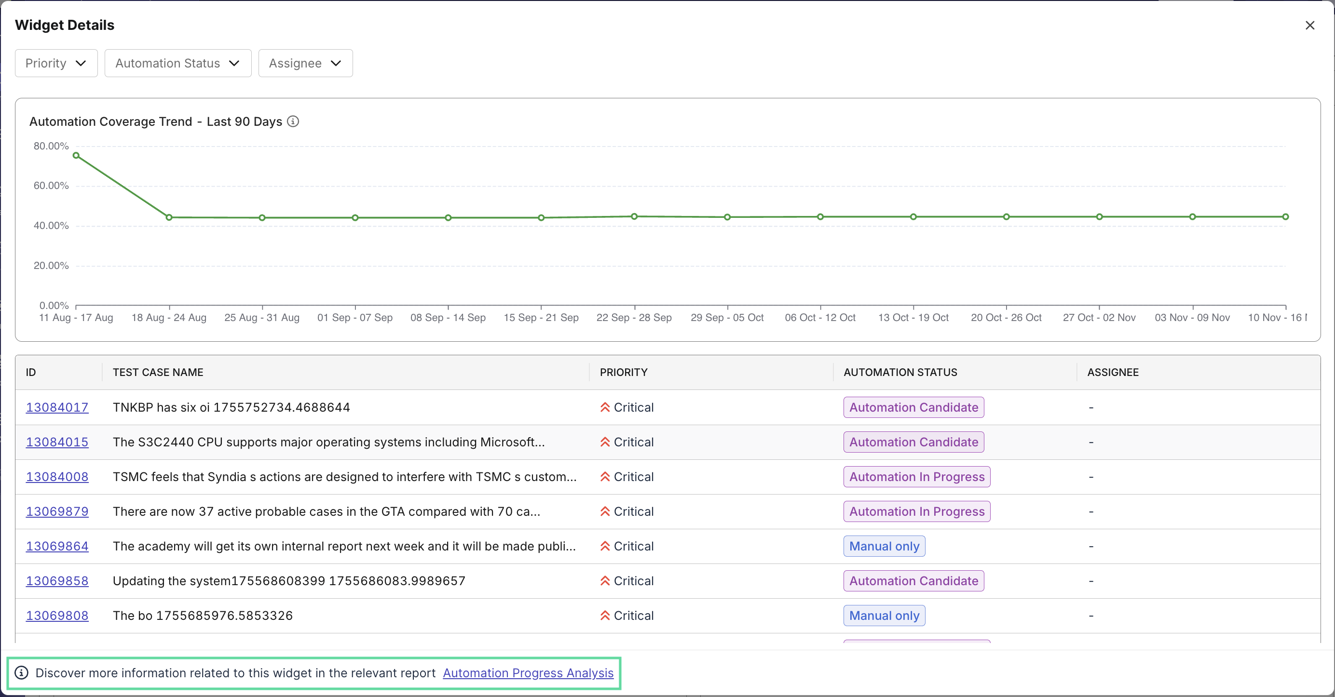Click the info icon in the bottom notification banner
The width and height of the screenshot is (1335, 697).
point(21,673)
